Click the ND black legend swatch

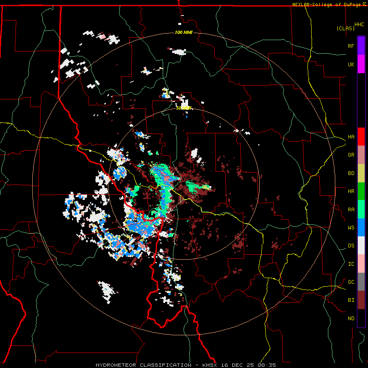point(361,318)
